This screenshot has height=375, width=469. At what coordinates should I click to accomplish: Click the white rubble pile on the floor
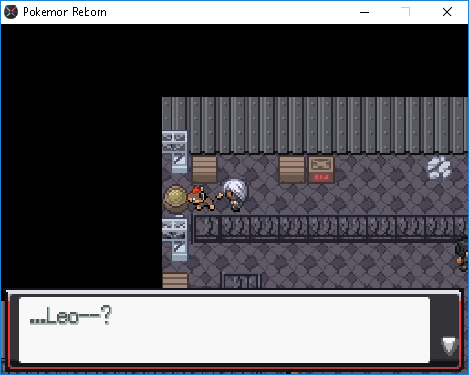click(439, 167)
